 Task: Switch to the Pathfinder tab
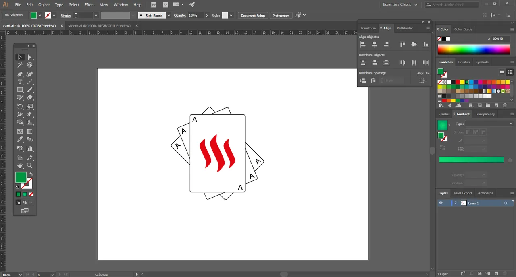point(405,28)
